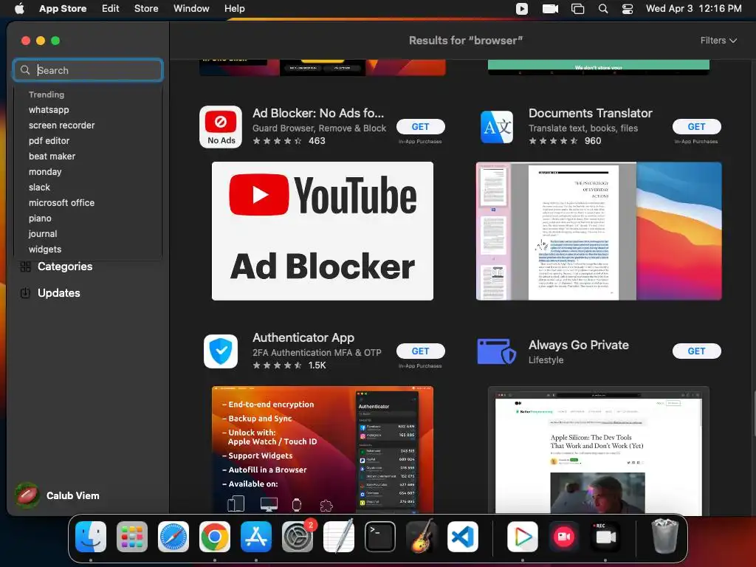Viewport: 756px width, 567px height.
Task: Open the Authenticator features screenshot
Action: click(x=323, y=450)
